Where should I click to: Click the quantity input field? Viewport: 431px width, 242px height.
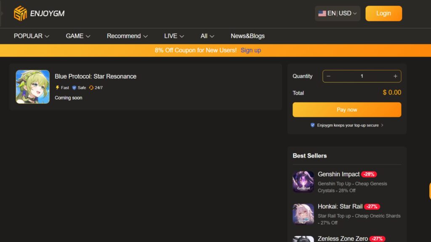[362, 76]
